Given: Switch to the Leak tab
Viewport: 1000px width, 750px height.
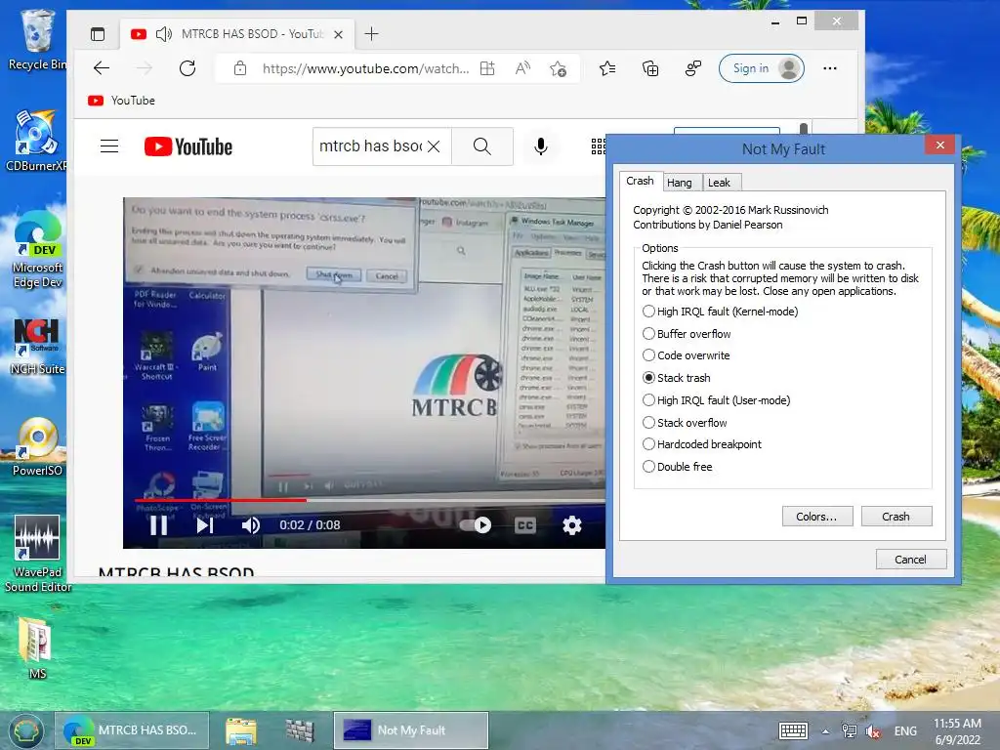Looking at the screenshot, I should point(720,183).
